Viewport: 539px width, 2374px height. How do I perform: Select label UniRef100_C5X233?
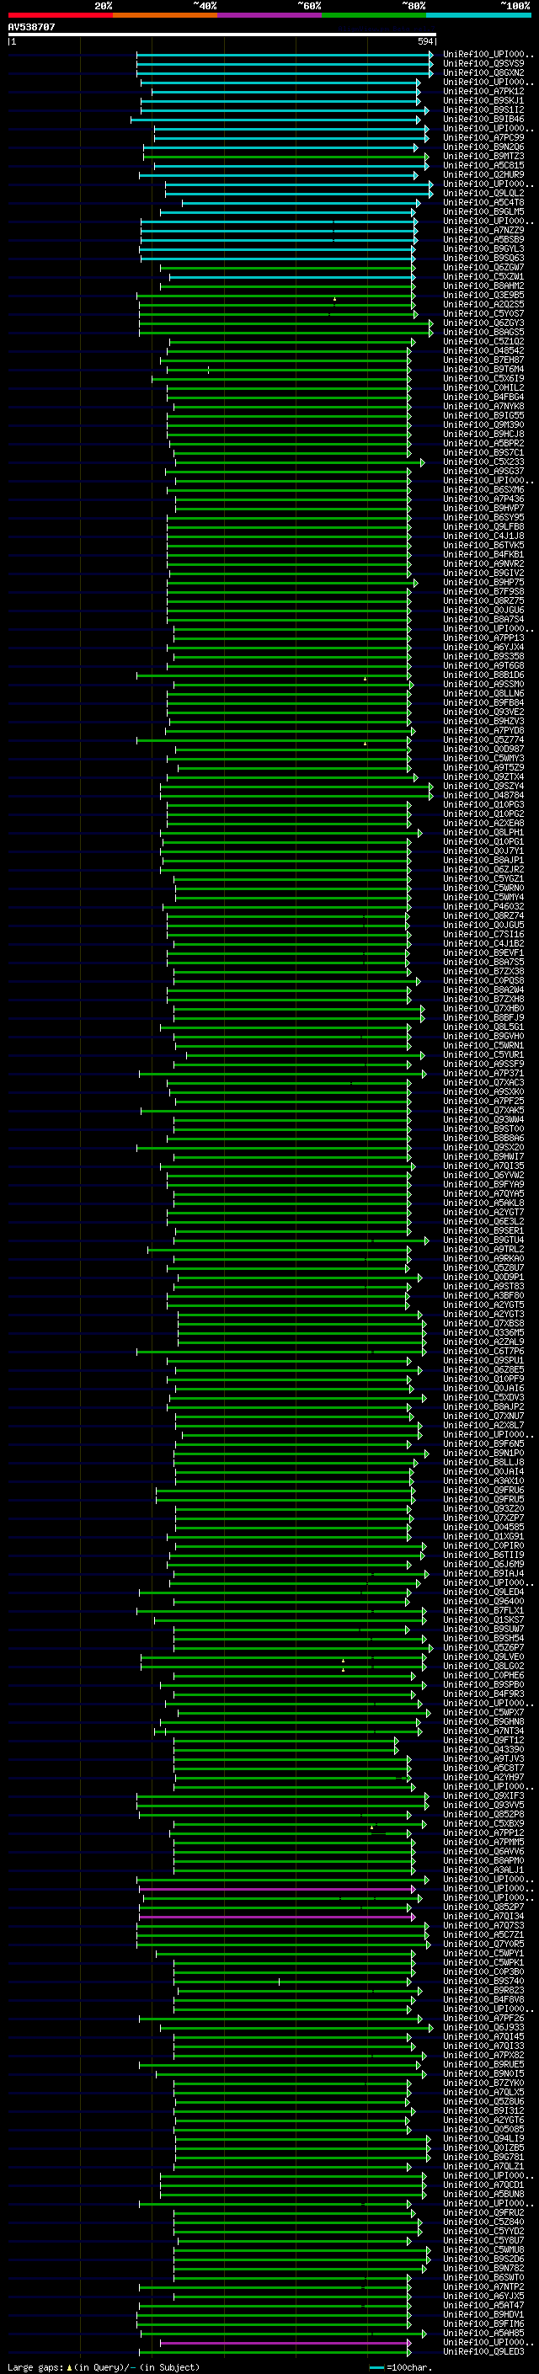click(483, 462)
